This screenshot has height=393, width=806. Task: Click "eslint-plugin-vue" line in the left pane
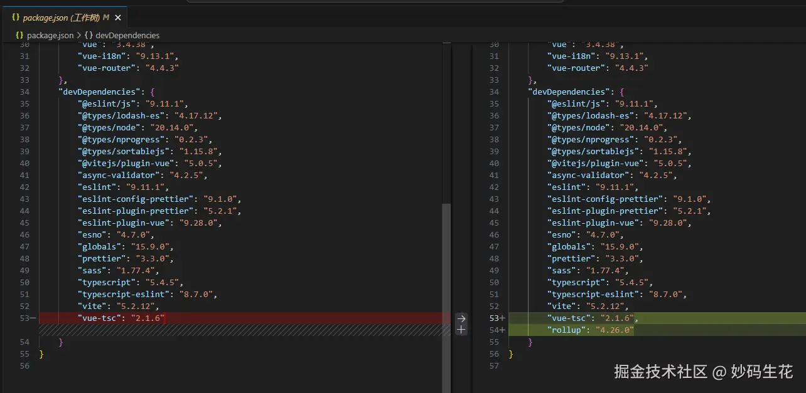pos(150,223)
